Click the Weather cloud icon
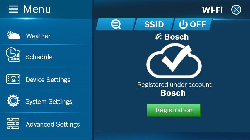 (13, 35)
